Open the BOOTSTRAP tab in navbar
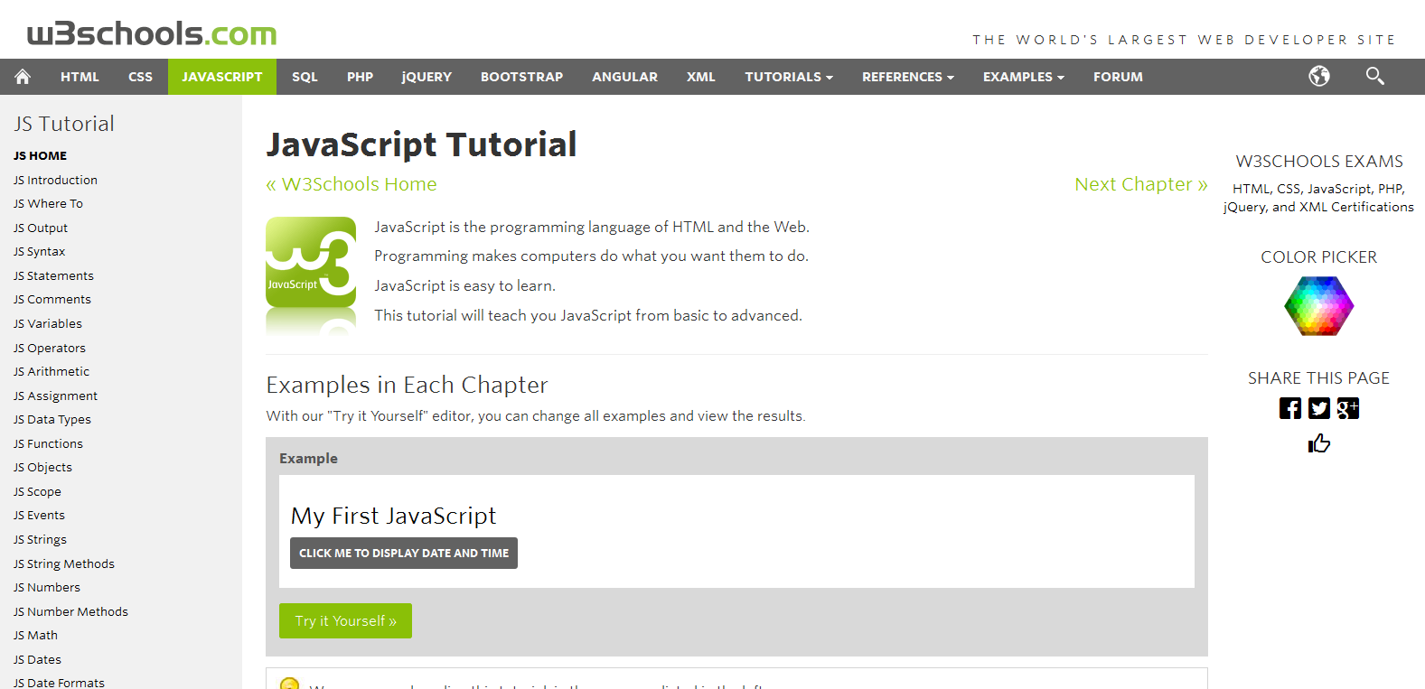 tap(521, 77)
